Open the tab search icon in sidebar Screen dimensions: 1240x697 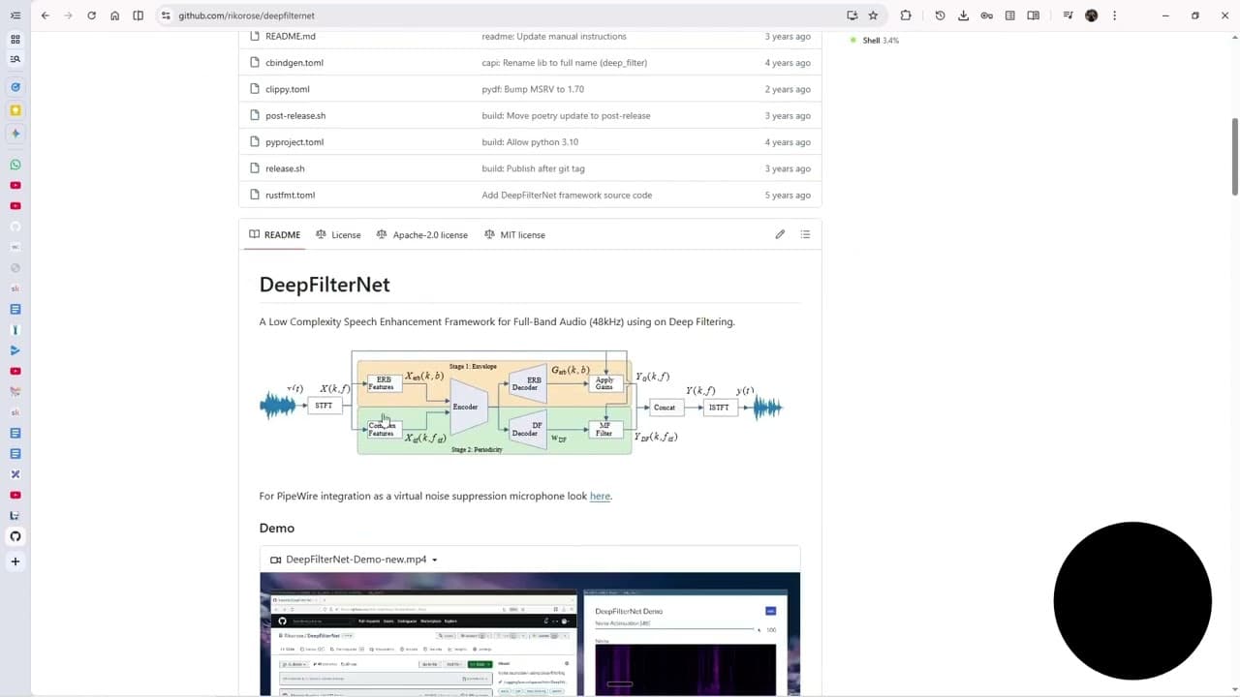click(15, 60)
